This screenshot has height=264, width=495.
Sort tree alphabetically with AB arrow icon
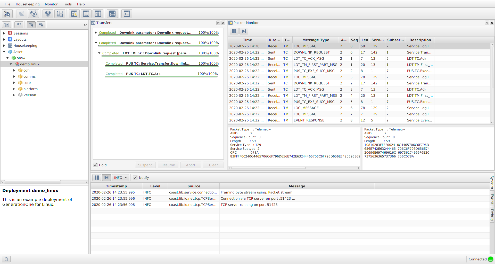point(41,25)
